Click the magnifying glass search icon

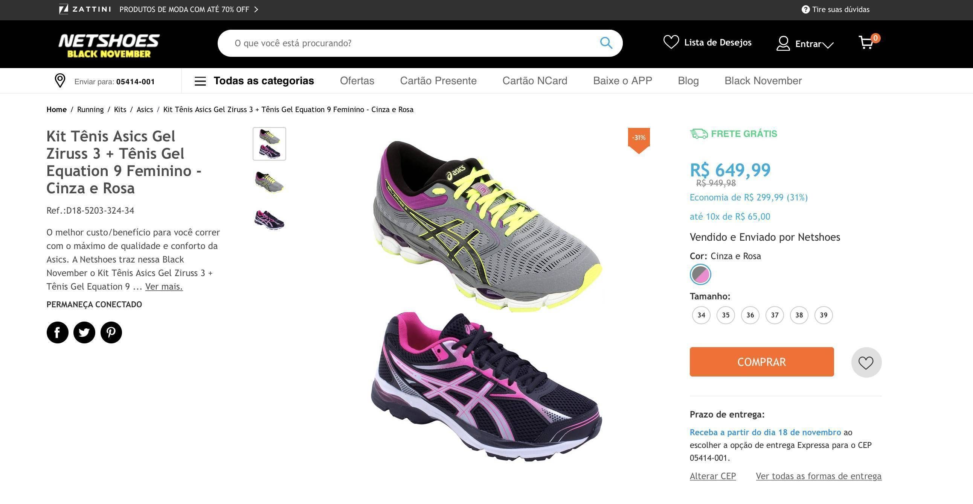[606, 43]
